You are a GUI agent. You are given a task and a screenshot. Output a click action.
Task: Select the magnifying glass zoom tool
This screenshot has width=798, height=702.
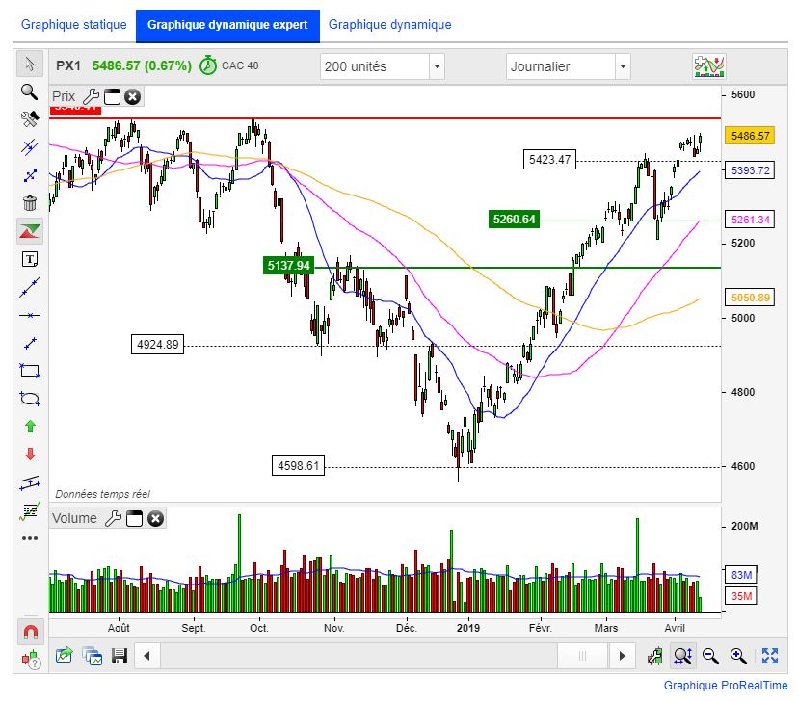[x=30, y=91]
